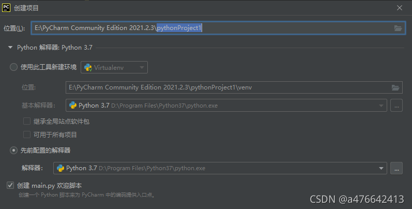Toggle the make available to all projects checkbox
The width and height of the screenshot is (412, 209).
pos(27,135)
